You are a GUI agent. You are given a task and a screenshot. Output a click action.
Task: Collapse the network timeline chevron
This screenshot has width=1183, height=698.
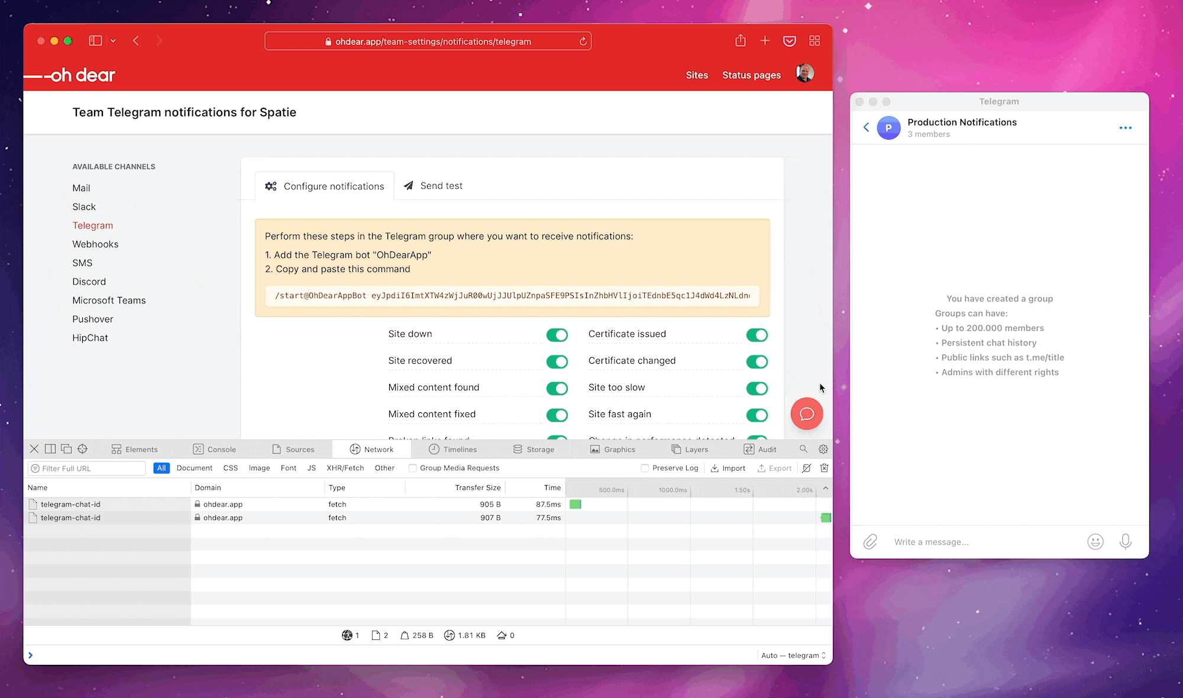[825, 488]
